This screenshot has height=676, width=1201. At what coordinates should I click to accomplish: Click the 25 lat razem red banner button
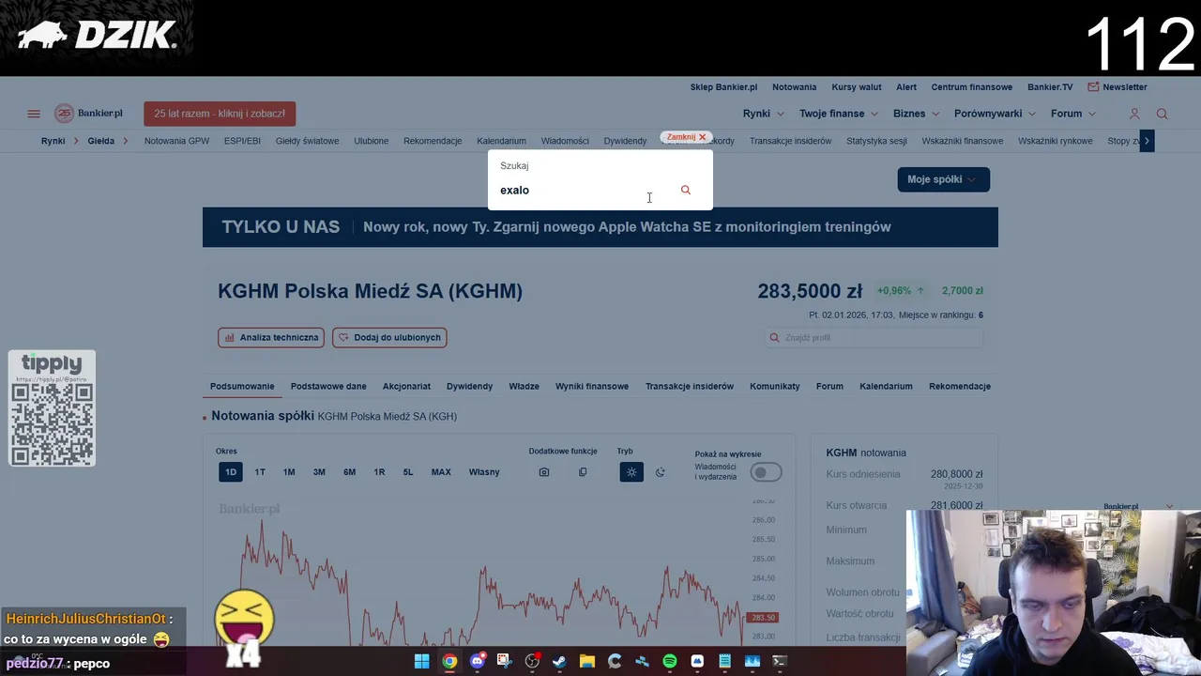point(220,114)
